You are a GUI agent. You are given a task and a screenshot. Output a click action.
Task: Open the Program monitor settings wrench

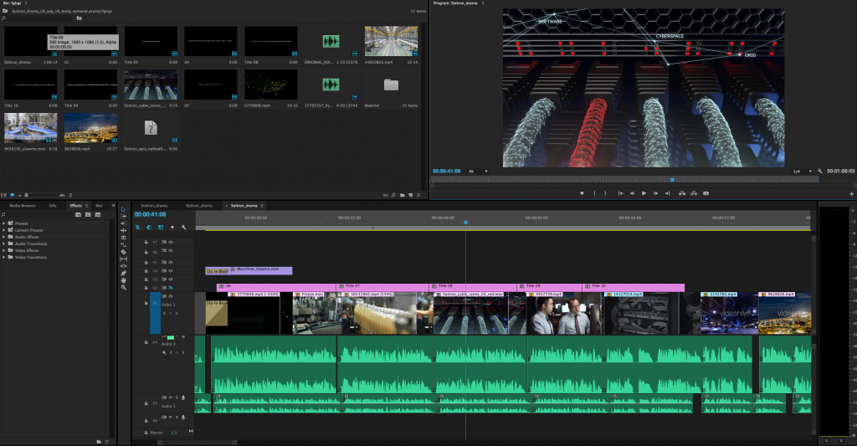[x=820, y=171]
